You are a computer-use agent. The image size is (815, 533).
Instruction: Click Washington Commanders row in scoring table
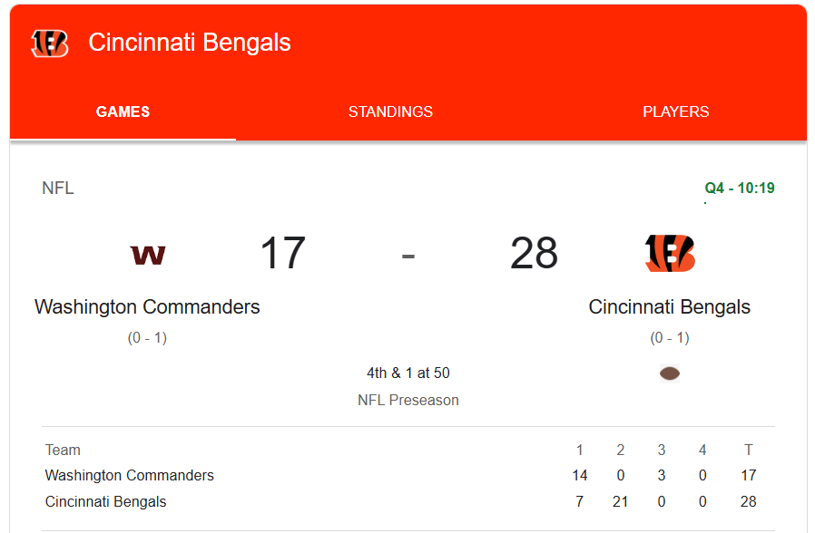(x=408, y=475)
